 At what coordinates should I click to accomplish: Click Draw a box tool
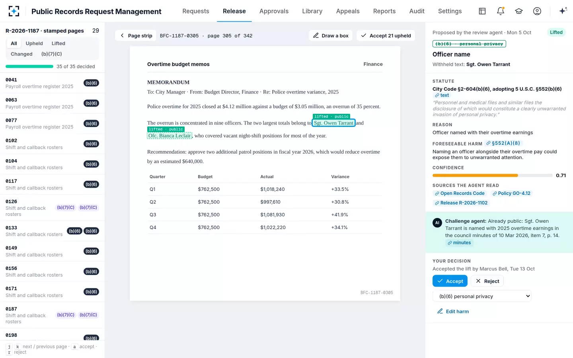click(x=331, y=35)
